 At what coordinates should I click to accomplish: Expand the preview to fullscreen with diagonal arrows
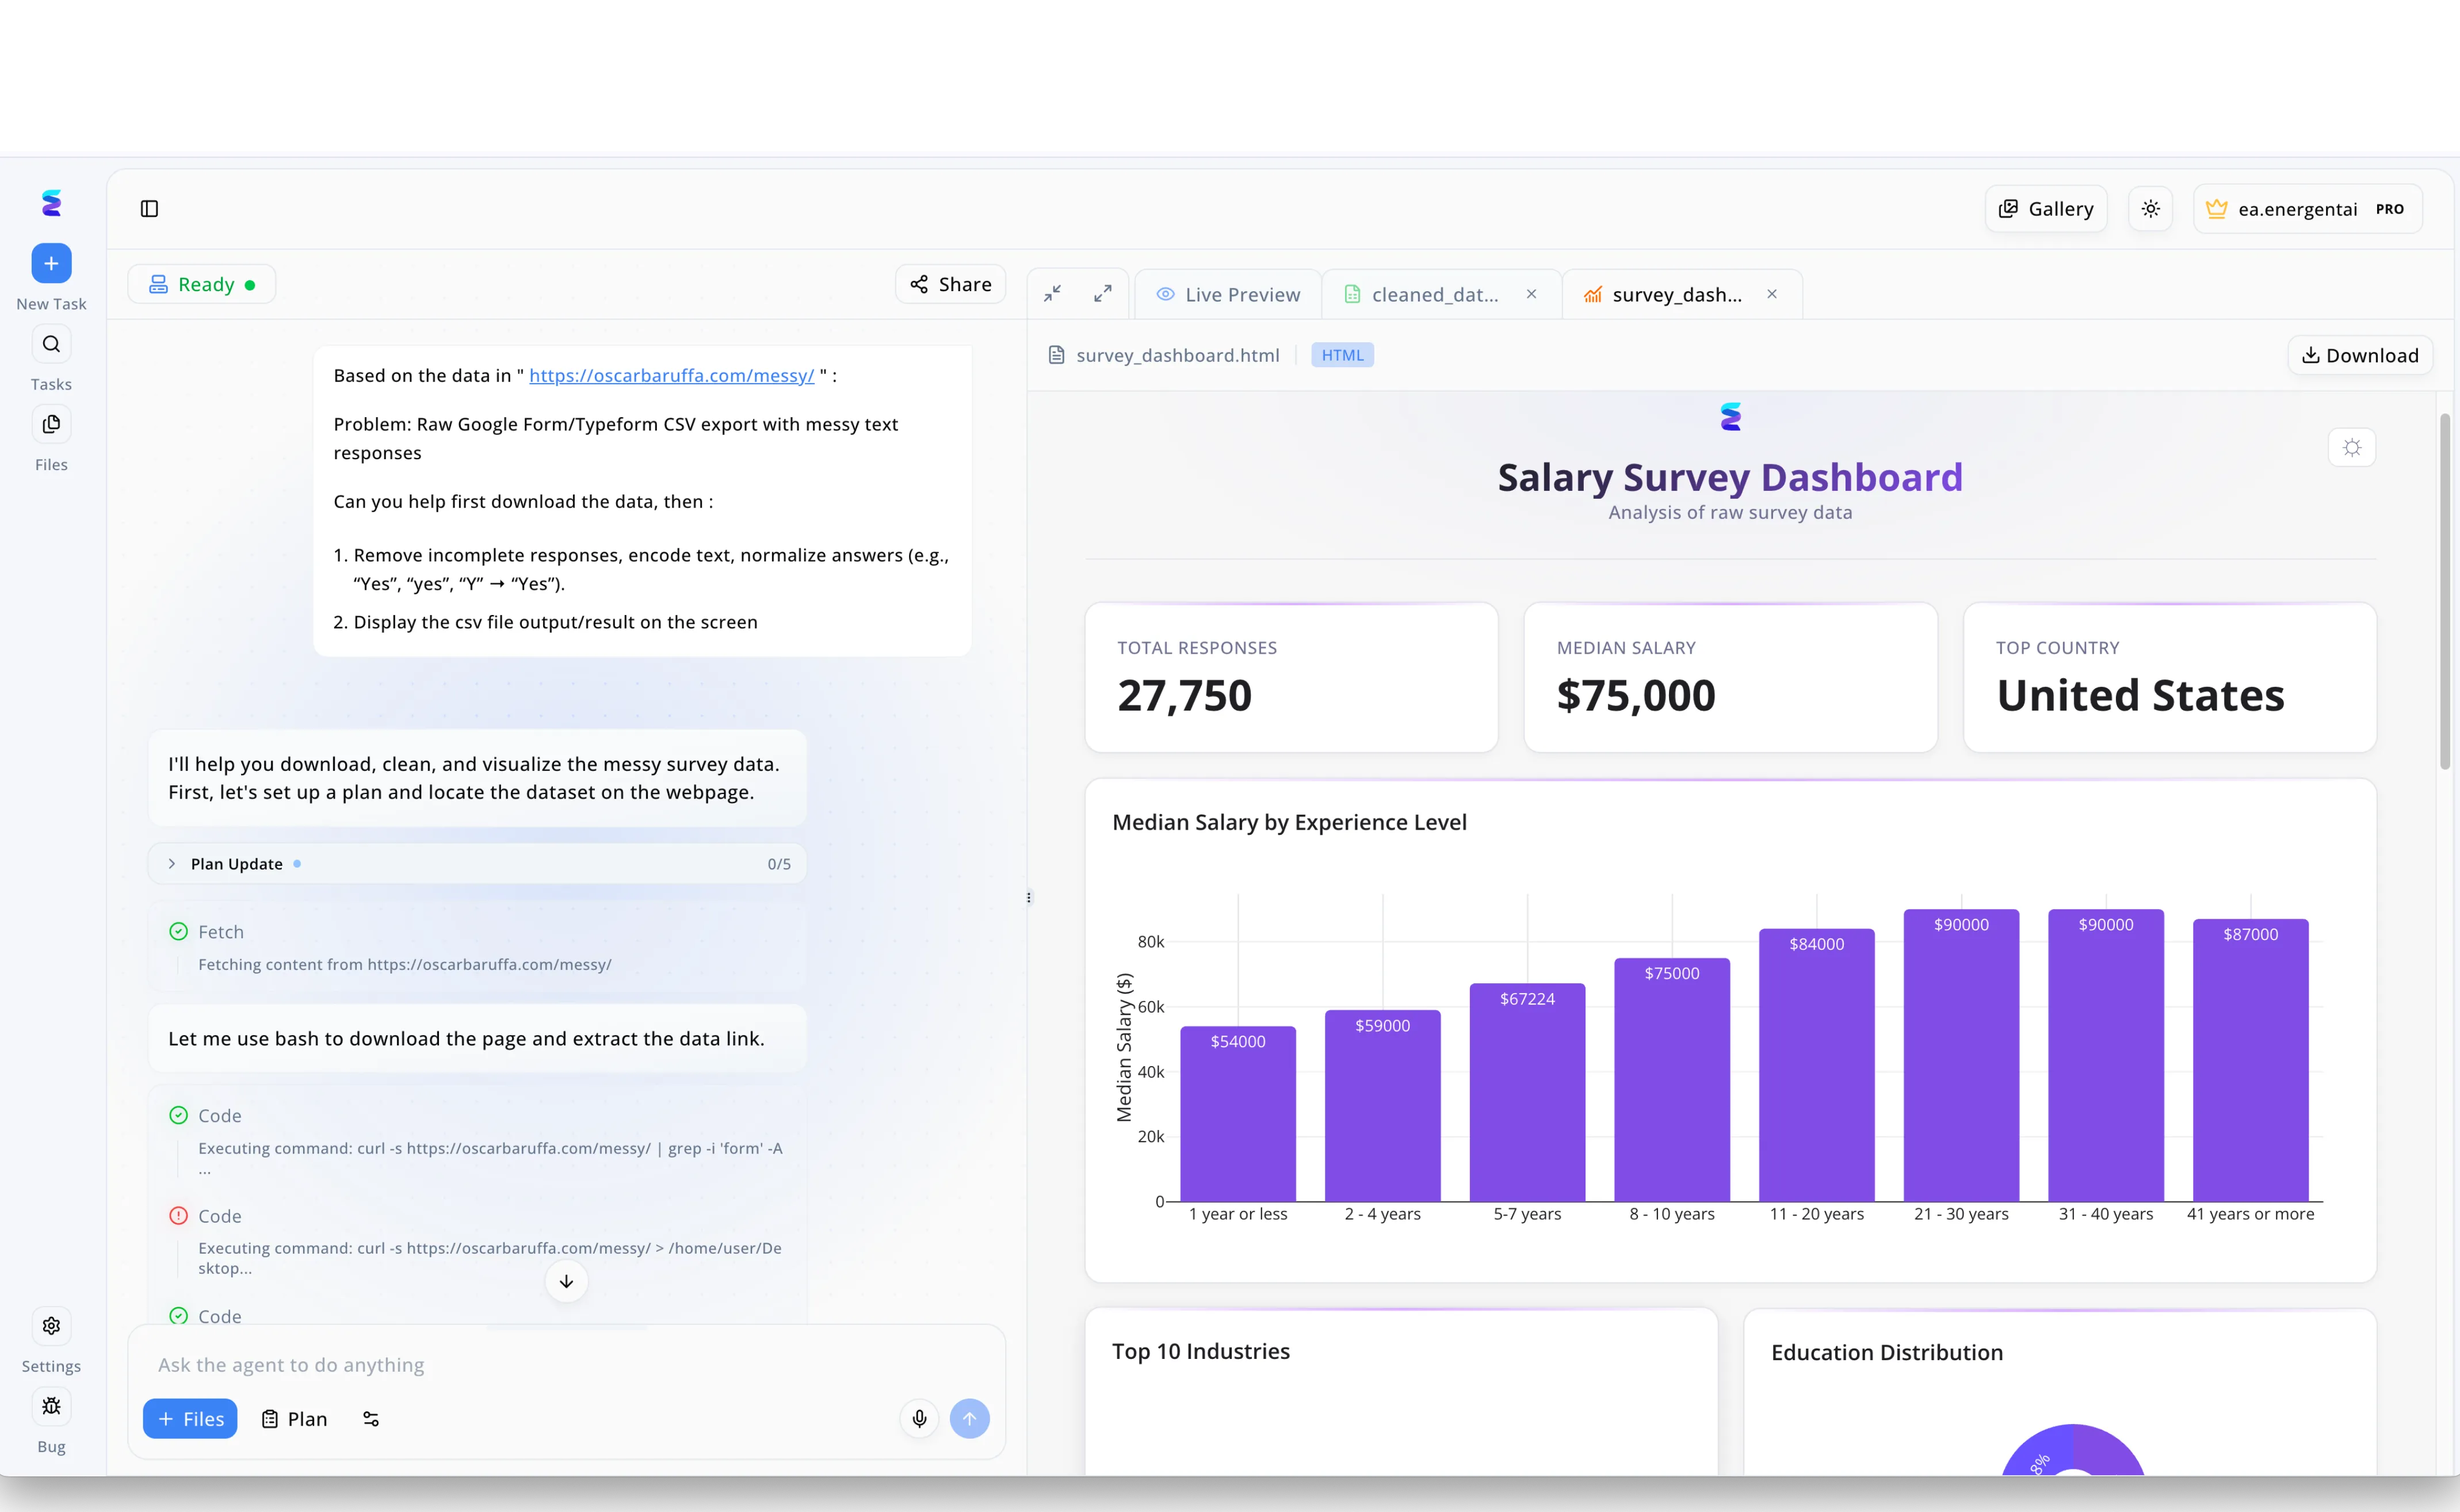[x=1103, y=293]
